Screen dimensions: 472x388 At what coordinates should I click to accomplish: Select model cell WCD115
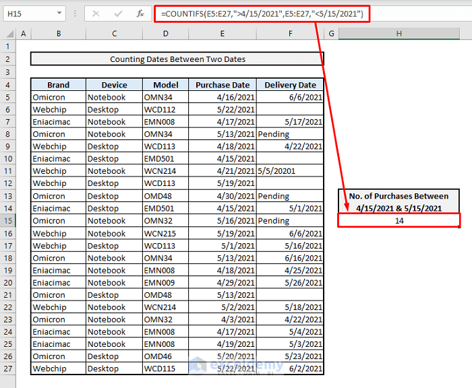pos(166,368)
